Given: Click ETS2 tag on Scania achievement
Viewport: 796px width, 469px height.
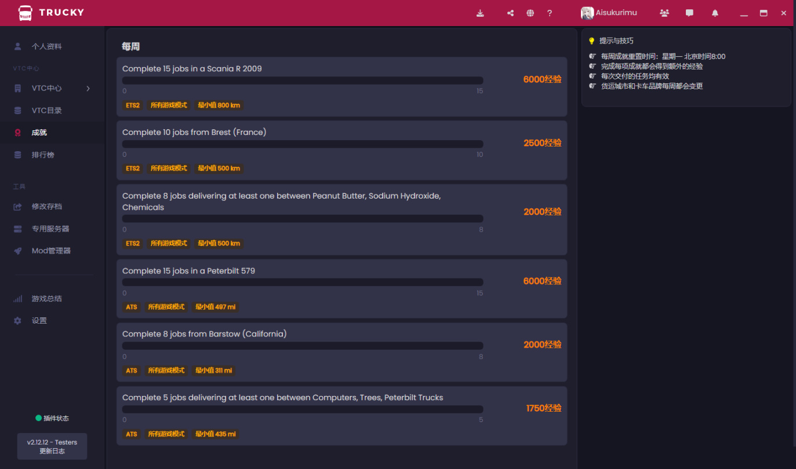Looking at the screenshot, I should [133, 105].
